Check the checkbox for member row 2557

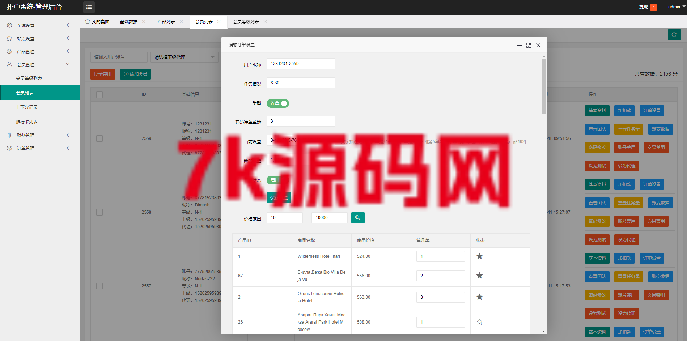pyautogui.click(x=99, y=286)
